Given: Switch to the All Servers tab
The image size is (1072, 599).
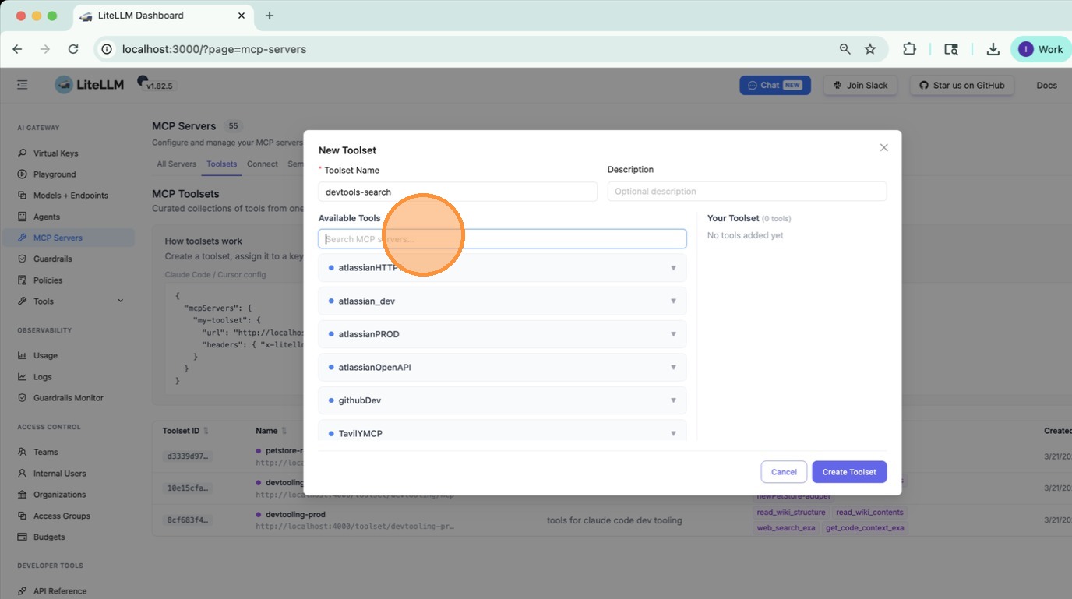Looking at the screenshot, I should coord(176,164).
